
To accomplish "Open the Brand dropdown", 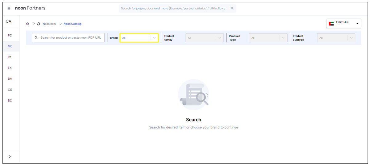I will [139, 38].
